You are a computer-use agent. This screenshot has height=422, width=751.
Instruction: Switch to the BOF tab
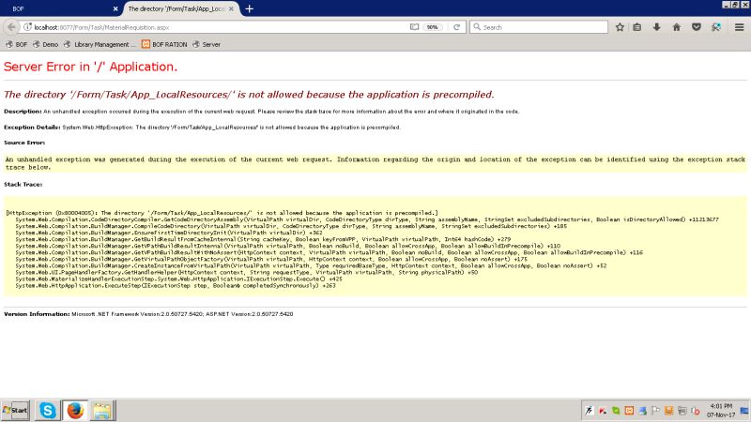click(61, 8)
